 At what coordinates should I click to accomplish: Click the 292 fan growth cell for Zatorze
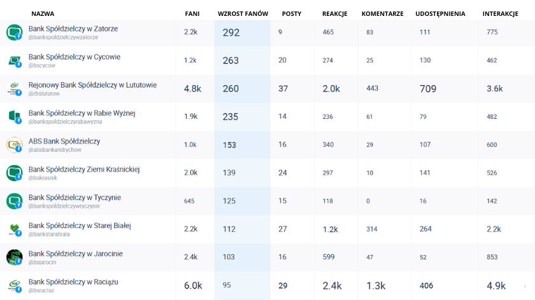[231, 32]
